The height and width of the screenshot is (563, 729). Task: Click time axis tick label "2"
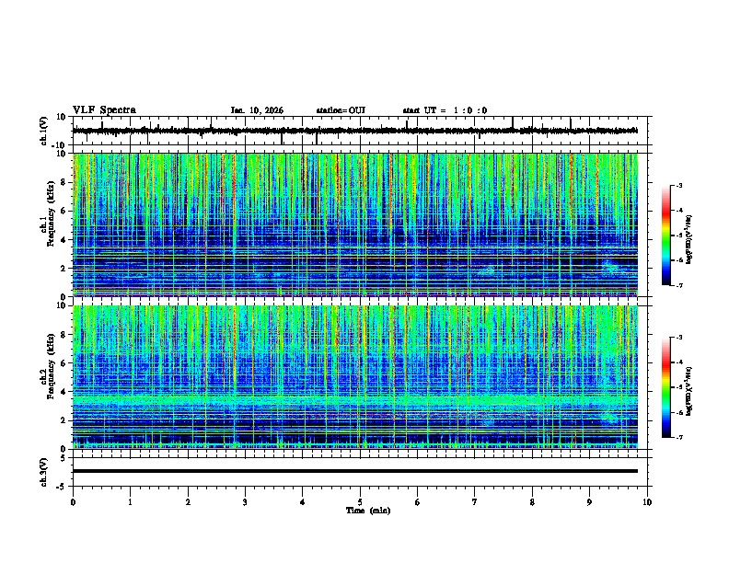click(188, 502)
